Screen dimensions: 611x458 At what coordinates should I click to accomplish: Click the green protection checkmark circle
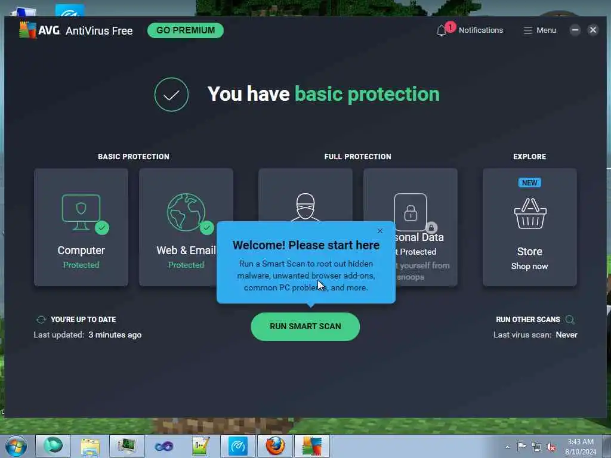tap(171, 95)
